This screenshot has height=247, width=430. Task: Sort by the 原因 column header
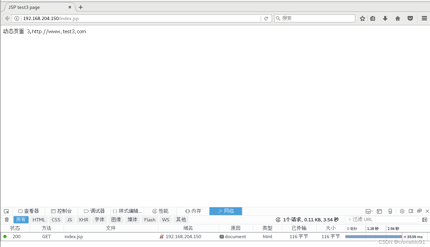(x=236, y=228)
